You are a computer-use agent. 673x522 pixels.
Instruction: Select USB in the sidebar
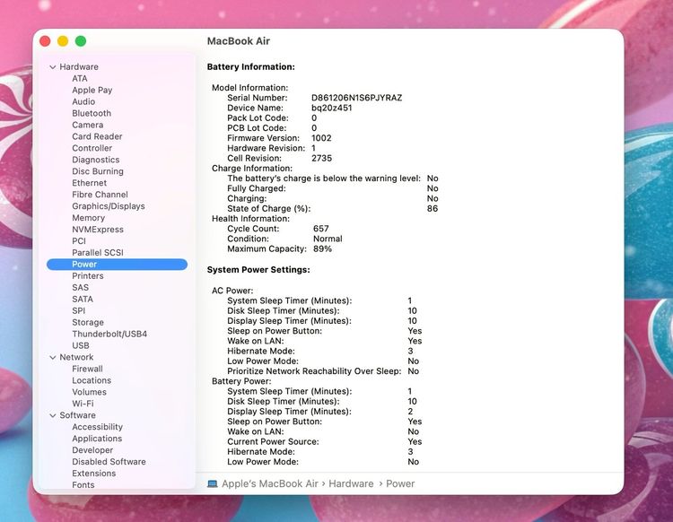81,345
